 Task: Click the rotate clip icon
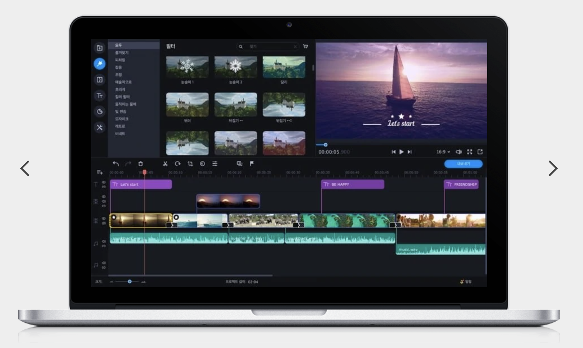coord(177,164)
